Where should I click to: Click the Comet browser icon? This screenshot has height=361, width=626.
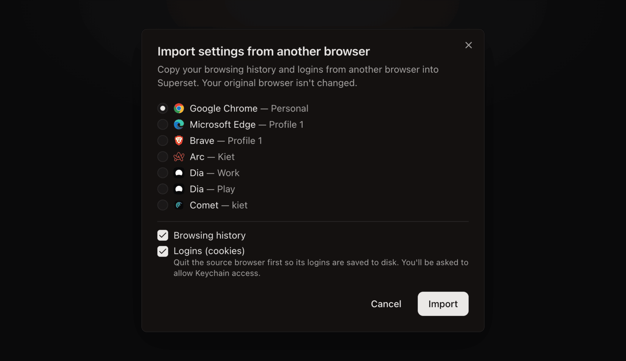179,205
